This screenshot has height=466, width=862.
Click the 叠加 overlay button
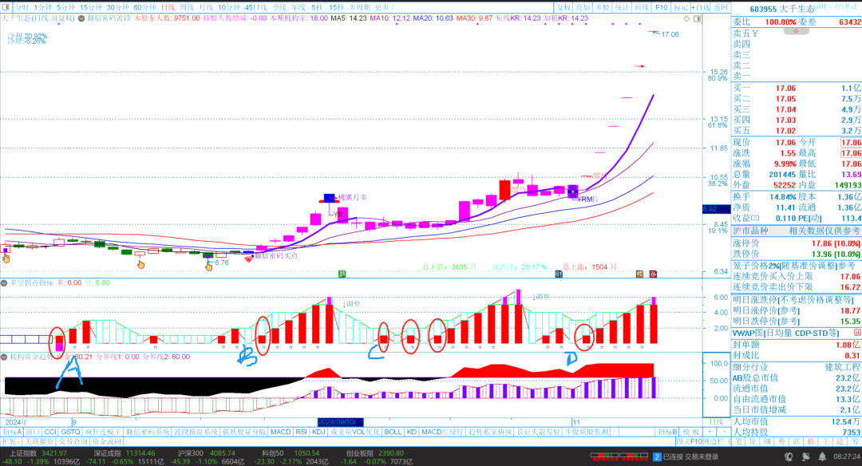tap(583, 7)
